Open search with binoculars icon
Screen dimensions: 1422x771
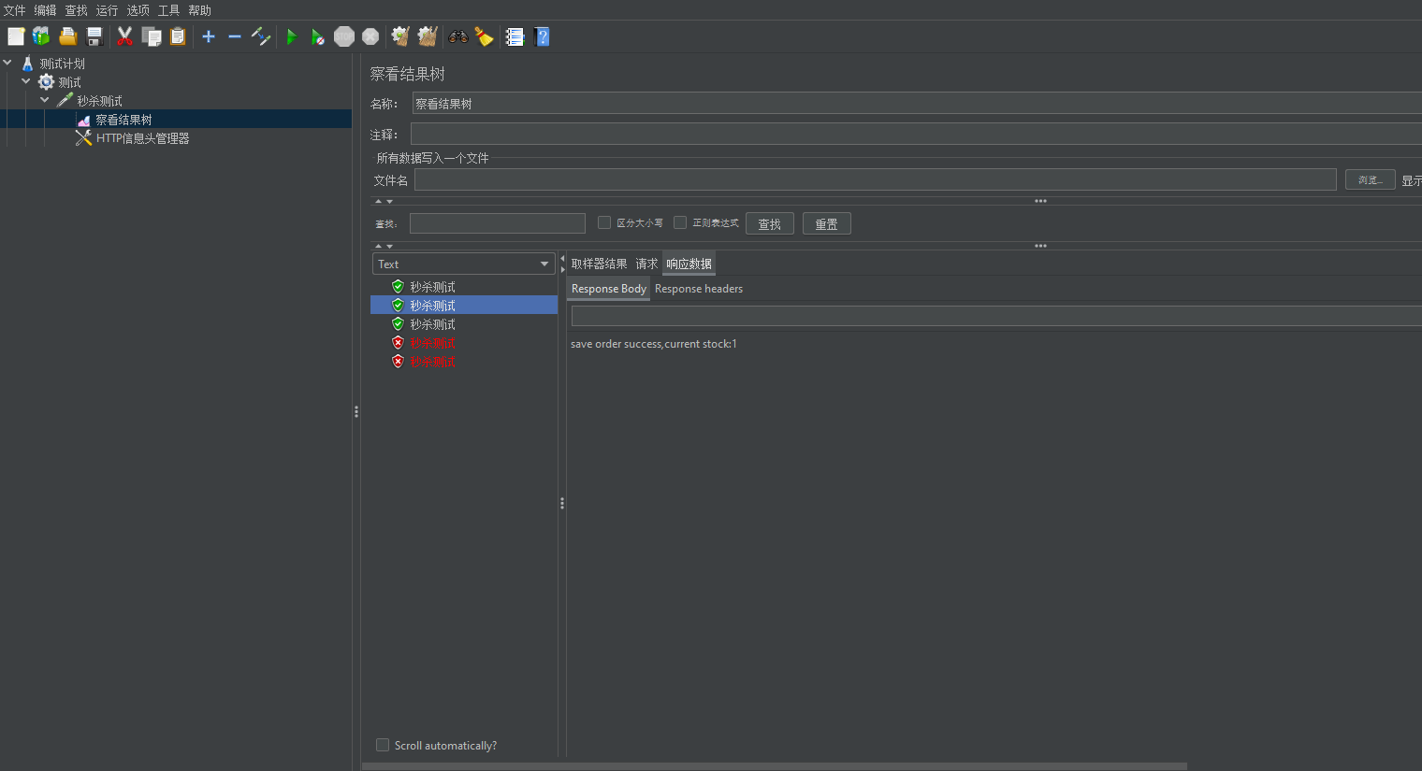point(458,36)
